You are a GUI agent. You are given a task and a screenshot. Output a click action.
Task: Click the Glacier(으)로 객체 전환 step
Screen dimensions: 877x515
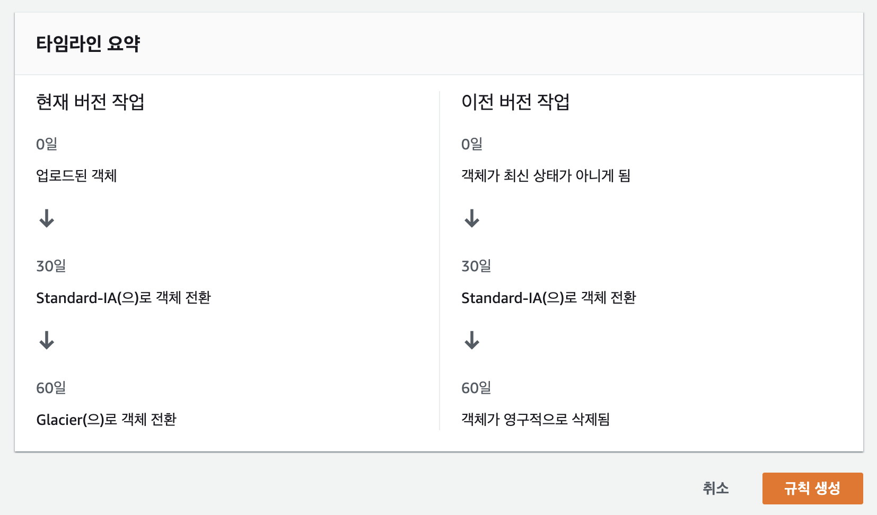[106, 420]
